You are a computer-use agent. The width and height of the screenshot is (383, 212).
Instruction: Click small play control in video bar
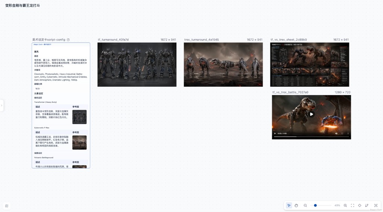pyautogui.click(x=275, y=133)
